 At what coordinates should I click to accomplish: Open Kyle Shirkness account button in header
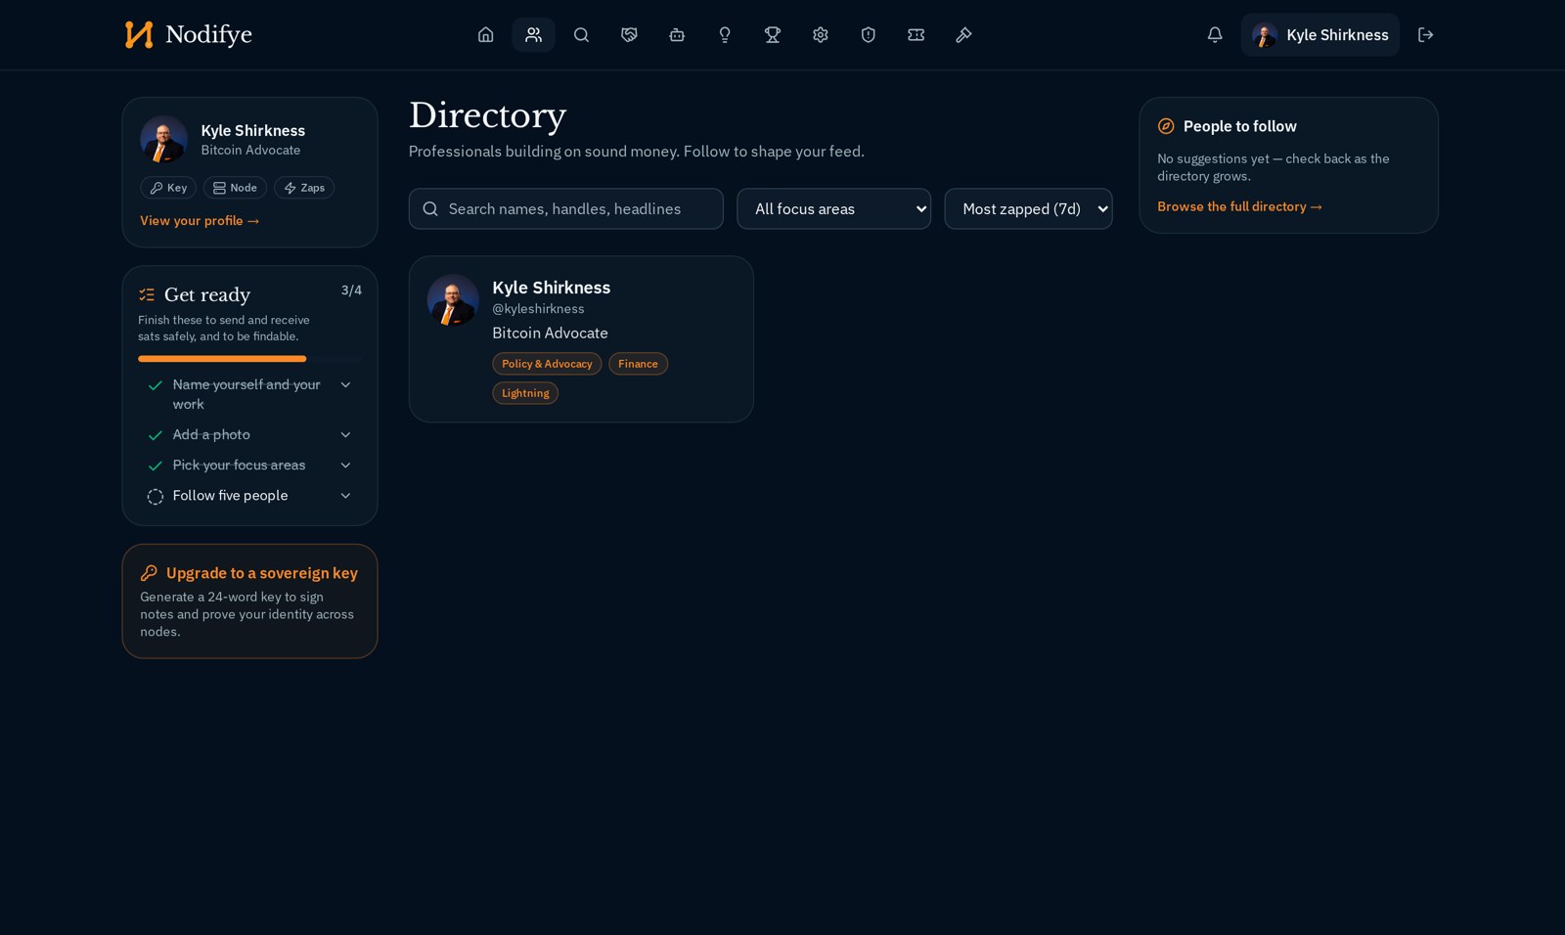1320,35
